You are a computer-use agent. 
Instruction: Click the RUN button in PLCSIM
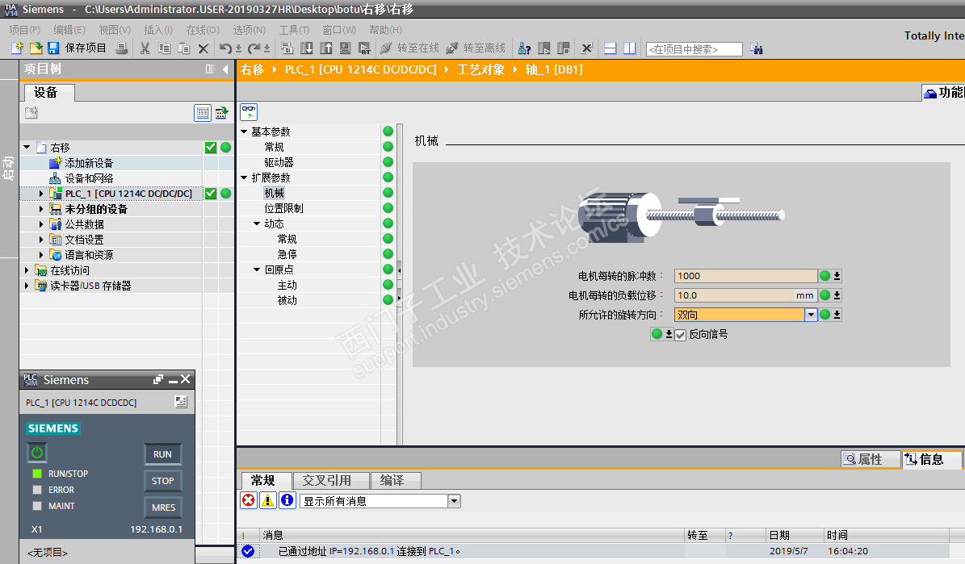coord(162,454)
